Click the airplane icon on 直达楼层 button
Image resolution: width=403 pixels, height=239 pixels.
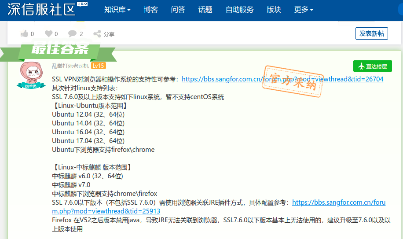point(361,66)
